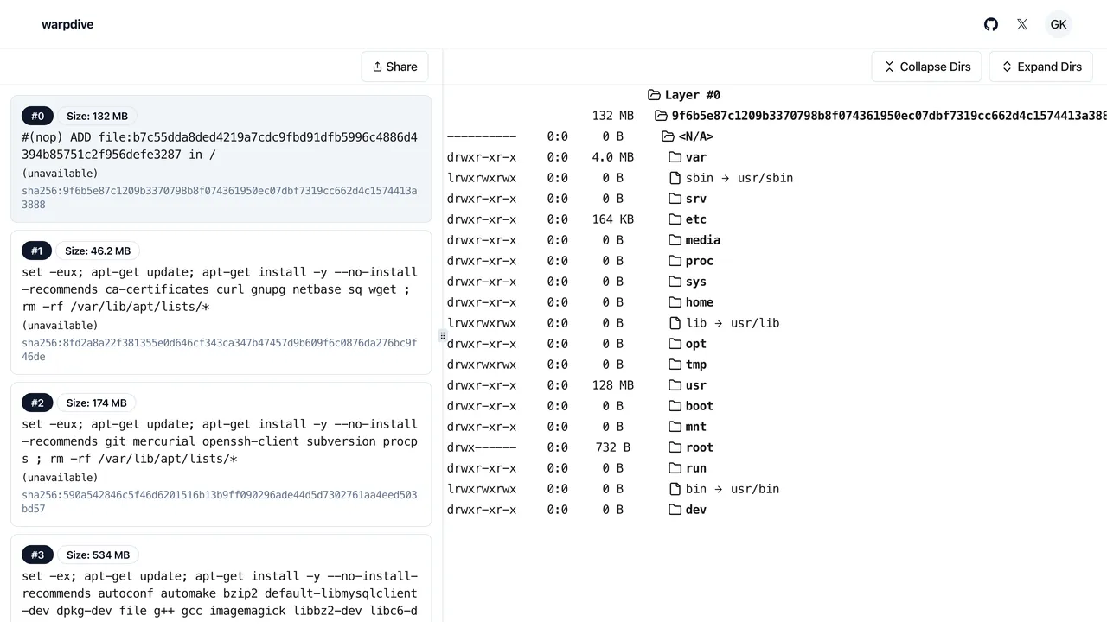The height and width of the screenshot is (628, 1107).
Task: Click the warpdive logo
Action: point(67,24)
